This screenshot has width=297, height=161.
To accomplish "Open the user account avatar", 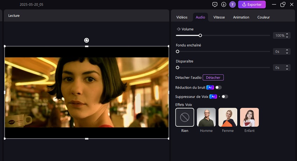I will 232,4.
